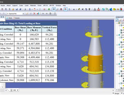Add a teal cylinder component
The width and height of the screenshot is (124, 95).
[103, 9]
